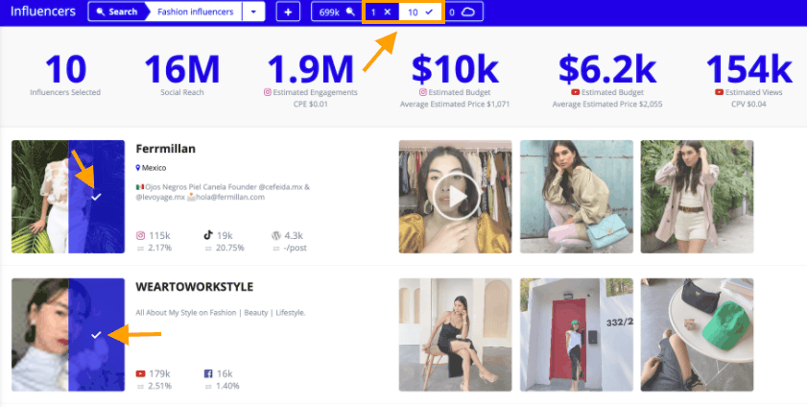Click Ferrmillan's TikTok icon with 19k

click(208, 236)
